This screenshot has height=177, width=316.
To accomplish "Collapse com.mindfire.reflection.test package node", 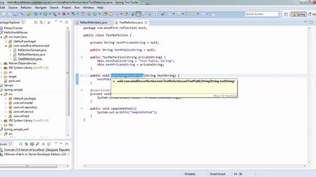I will pos(6,46).
